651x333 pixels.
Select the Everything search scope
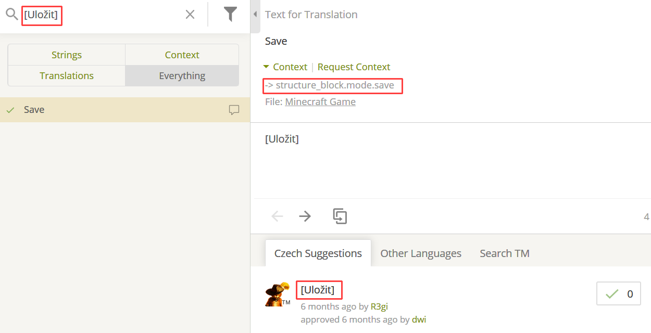coord(182,75)
